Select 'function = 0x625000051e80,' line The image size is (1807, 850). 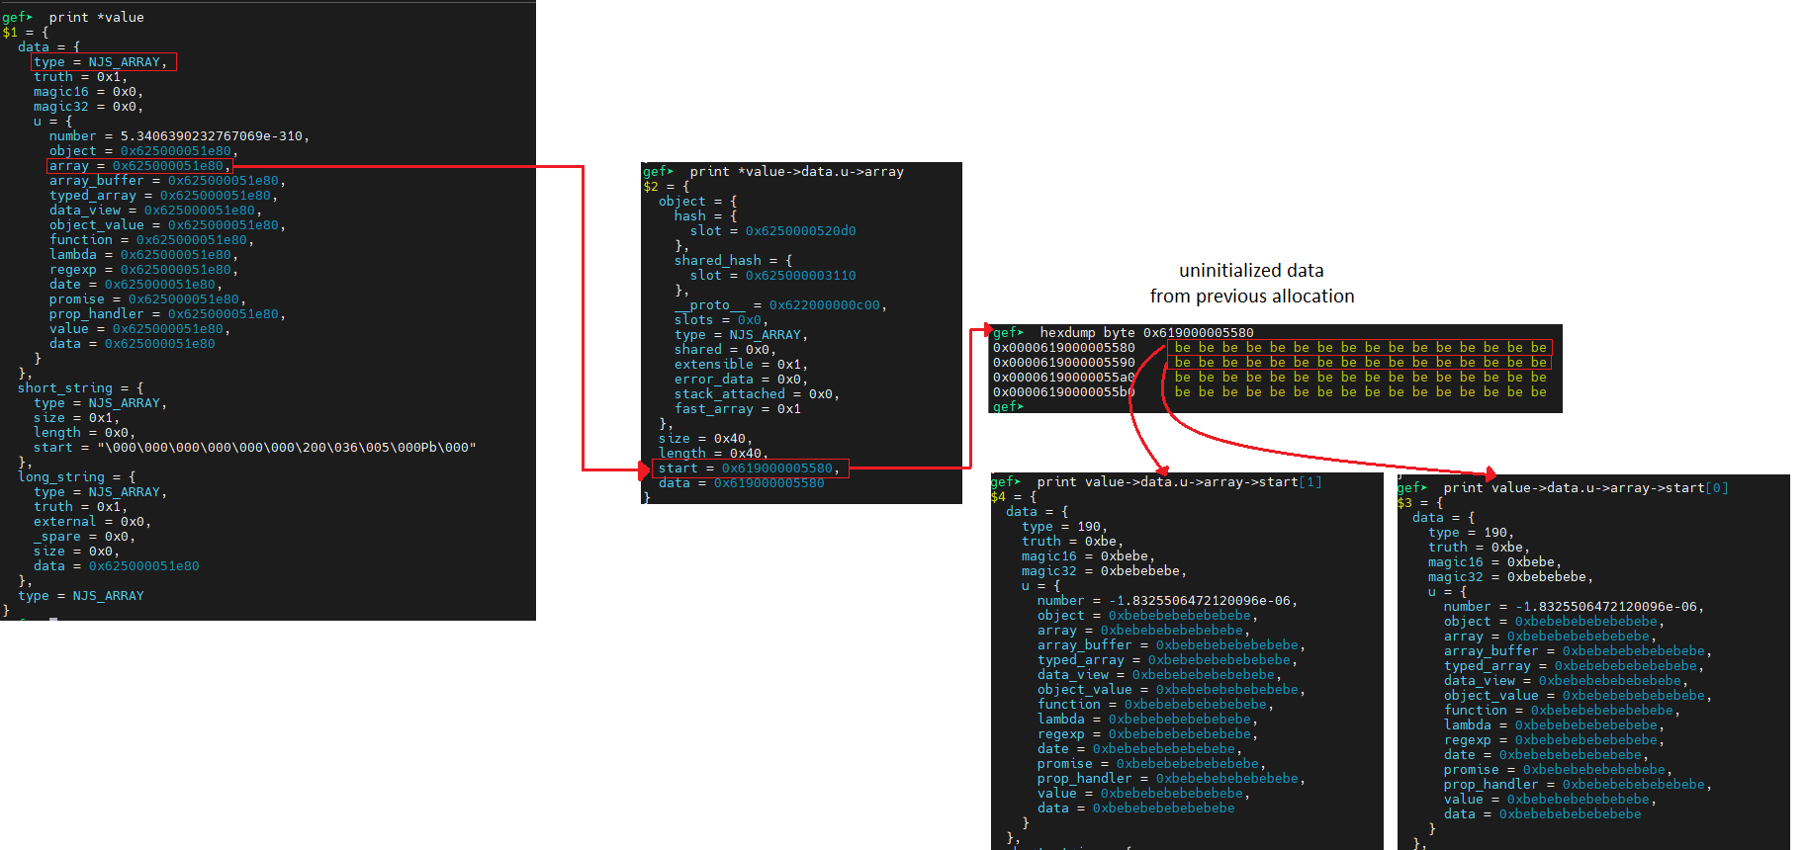click(x=151, y=239)
